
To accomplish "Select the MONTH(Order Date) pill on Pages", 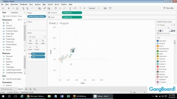I will pyautogui.click(x=37, y=16).
